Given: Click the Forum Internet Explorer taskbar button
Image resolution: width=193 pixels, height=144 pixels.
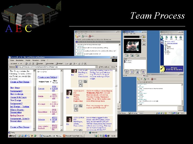Looking at the screenshot, I should (x=51, y=136).
